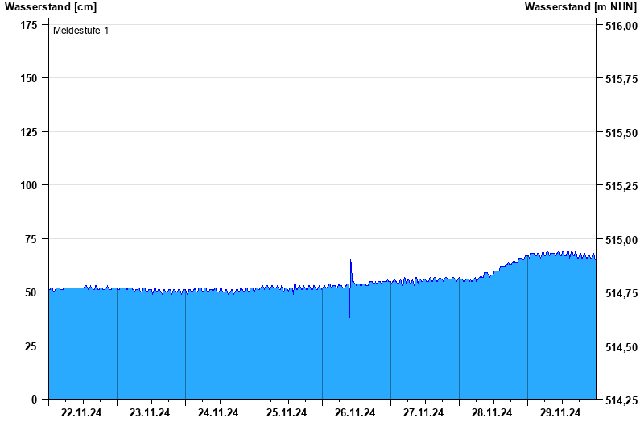Click the 23.11.24 date label
The width and height of the screenshot is (644, 443).
(x=150, y=413)
